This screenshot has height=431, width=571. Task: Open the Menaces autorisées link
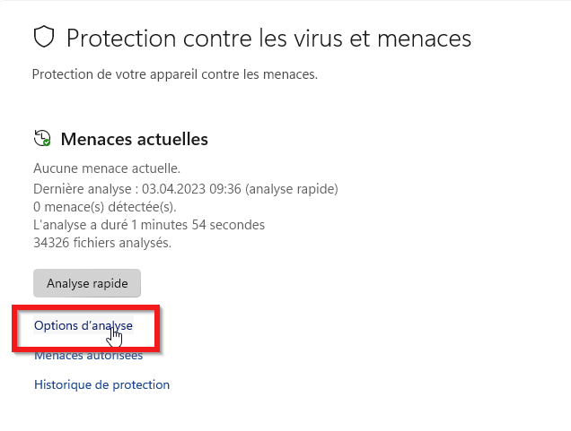(88, 356)
